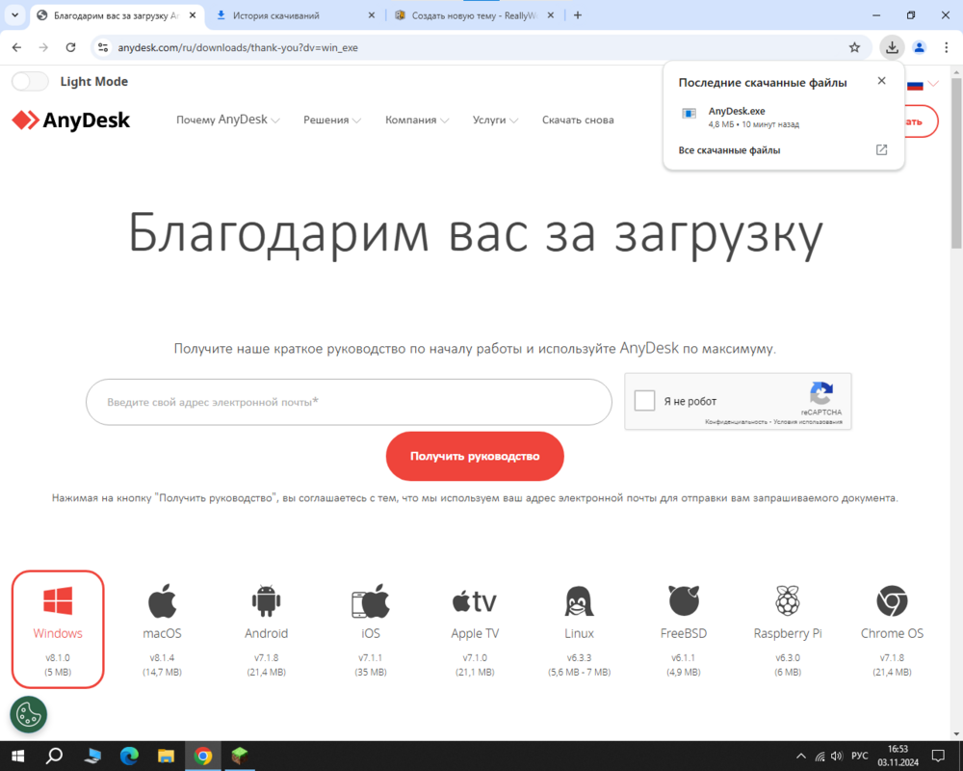
Task: Select the Chrome OS platform icon
Action: [x=892, y=600]
